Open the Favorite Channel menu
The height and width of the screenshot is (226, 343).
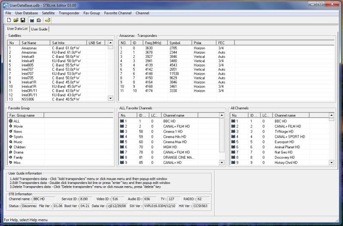[x=118, y=13]
